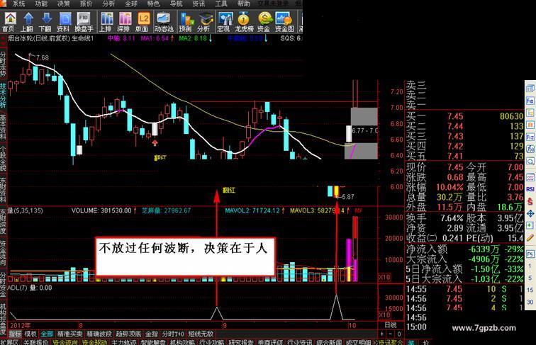
Task: Select the 趋势顶底 indicator tab
Action: coord(128,334)
